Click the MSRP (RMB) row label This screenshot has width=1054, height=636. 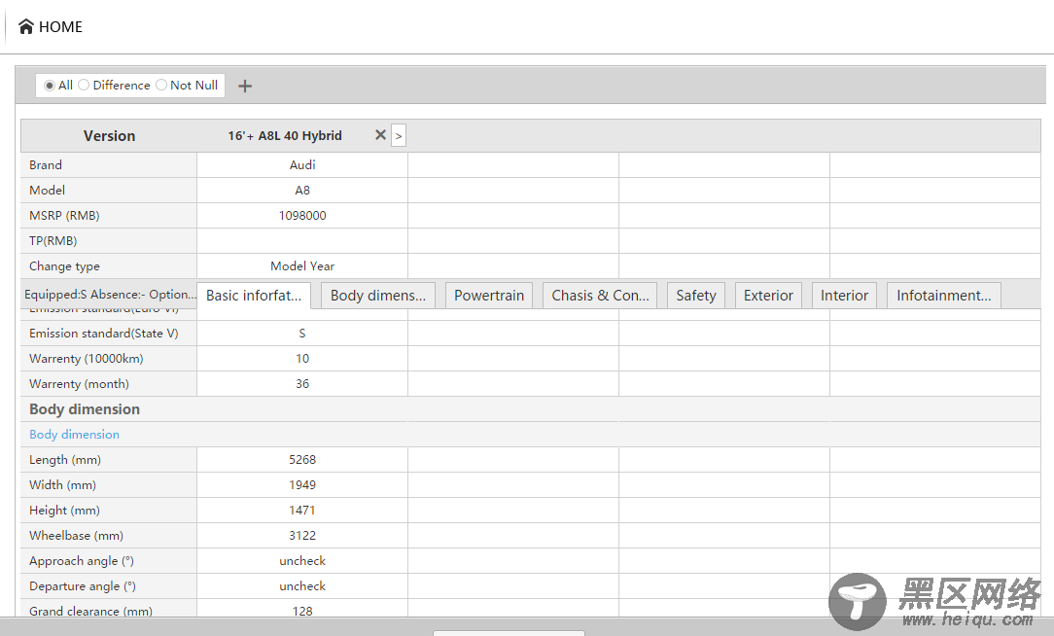(64, 216)
